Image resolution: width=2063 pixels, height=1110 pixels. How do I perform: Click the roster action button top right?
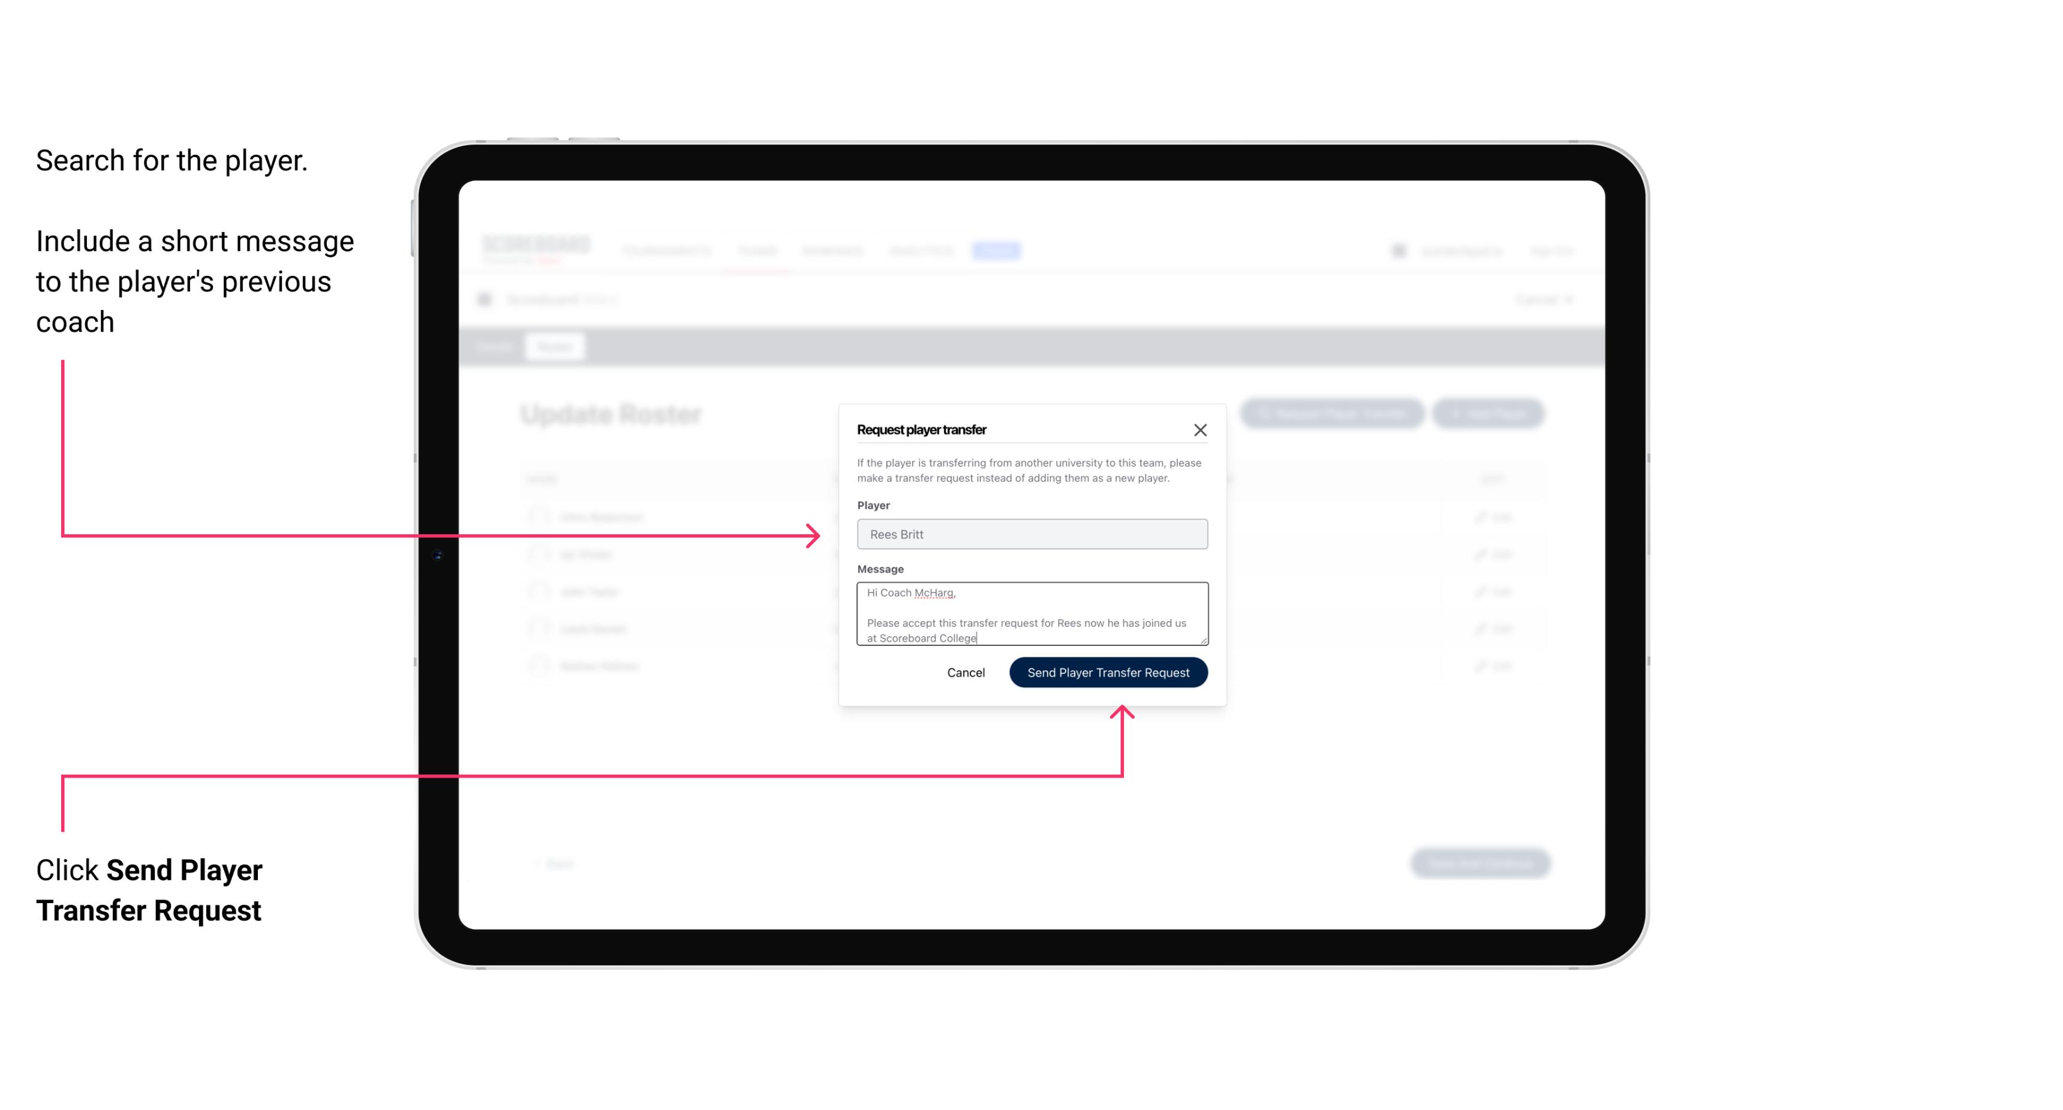click(1489, 414)
